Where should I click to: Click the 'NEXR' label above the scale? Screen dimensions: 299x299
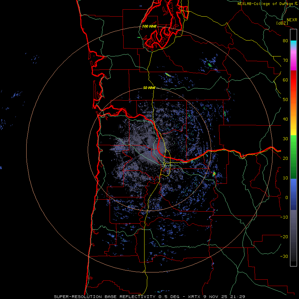(292, 20)
